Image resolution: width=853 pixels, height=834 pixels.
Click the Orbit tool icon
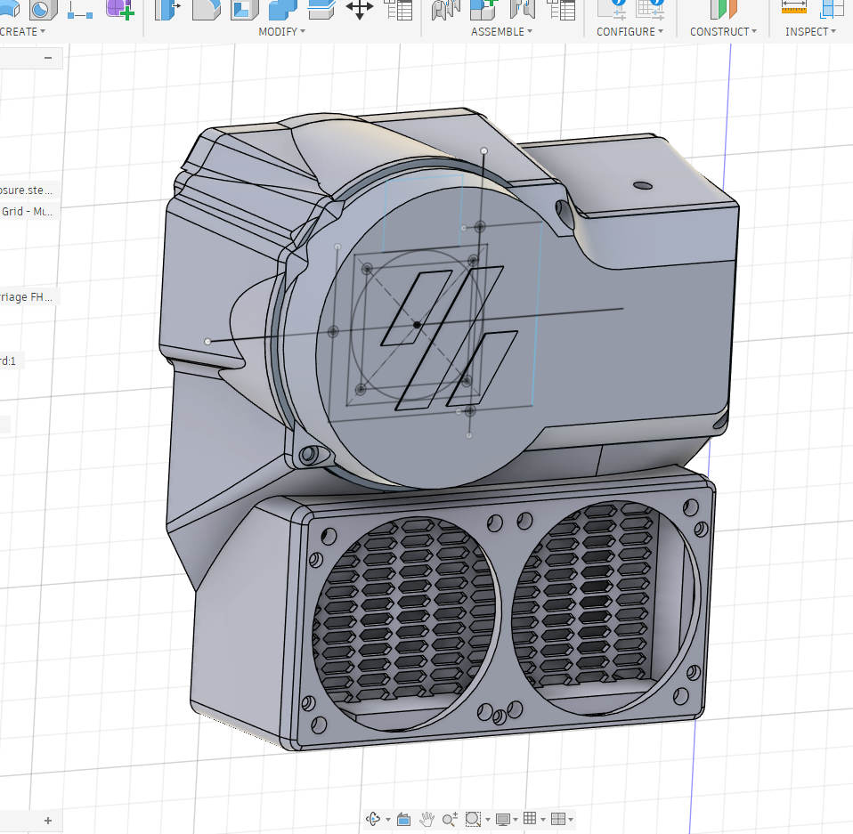(375, 819)
